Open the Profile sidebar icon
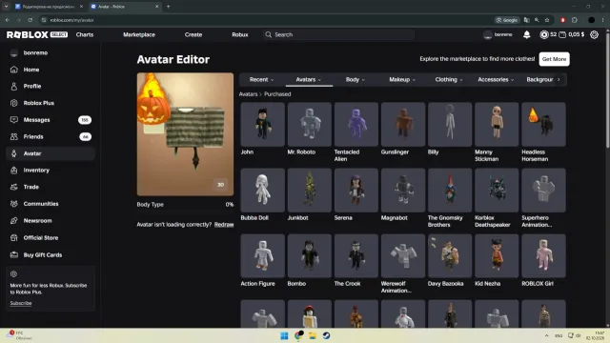The height and width of the screenshot is (343, 610). click(x=14, y=87)
